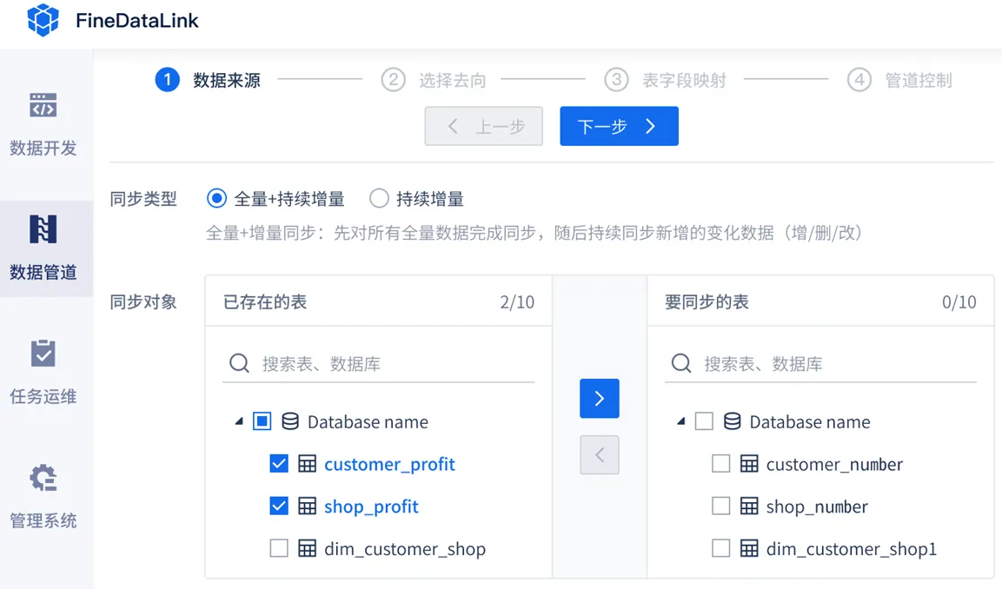
Task: Open the 管理系统 sidebar section
Action: (x=43, y=497)
